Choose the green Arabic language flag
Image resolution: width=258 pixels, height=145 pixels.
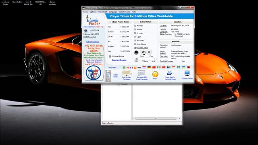tap(124, 67)
